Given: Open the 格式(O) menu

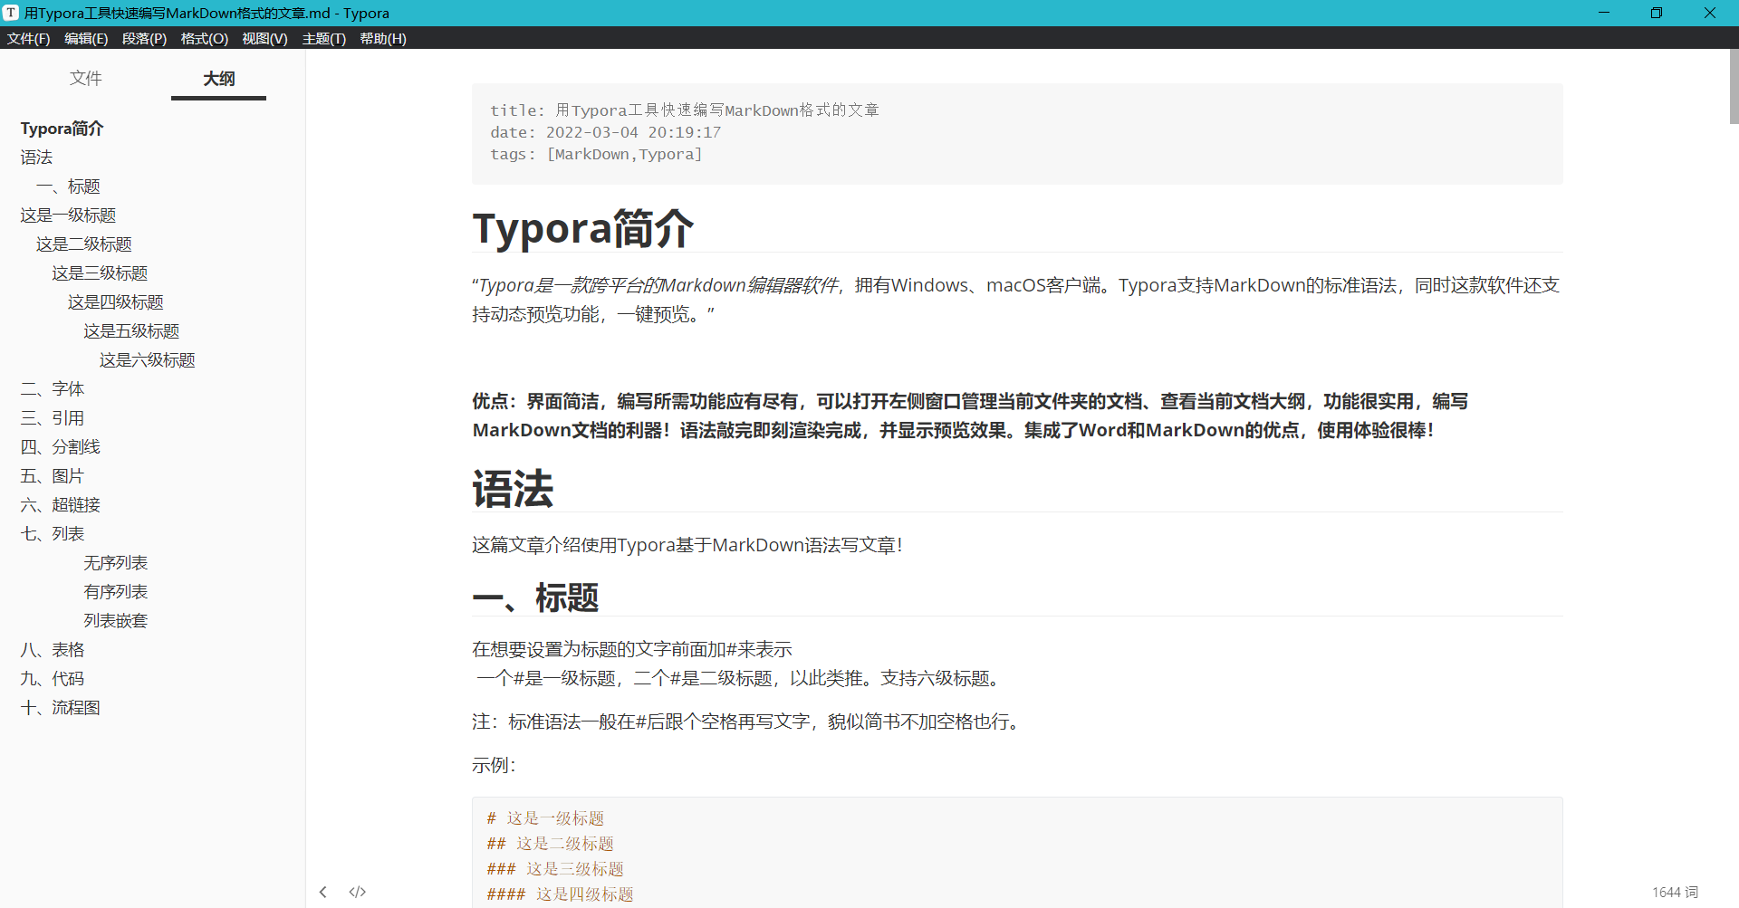Looking at the screenshot, I should tap(205, 38).
